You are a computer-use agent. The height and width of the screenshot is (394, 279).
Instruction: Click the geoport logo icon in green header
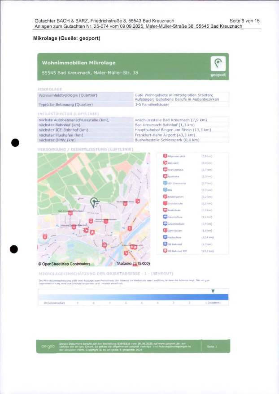(218, 64)
